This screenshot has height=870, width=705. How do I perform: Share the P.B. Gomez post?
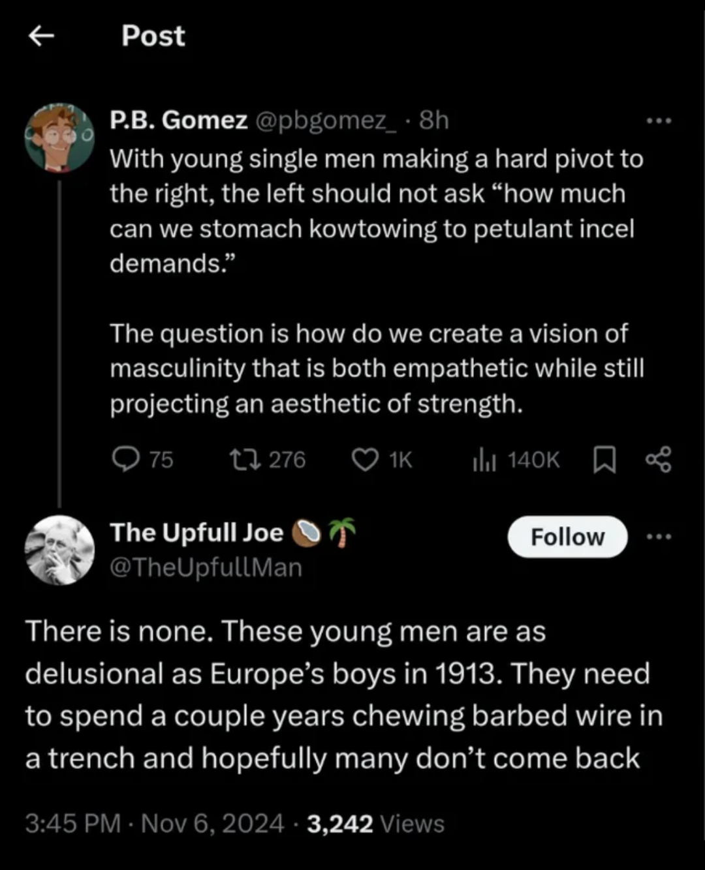tap(658, 460)
